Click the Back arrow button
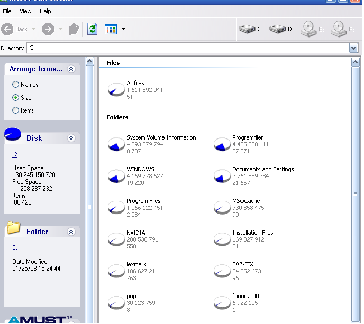 pyautogui.click(x=8, y=29)
